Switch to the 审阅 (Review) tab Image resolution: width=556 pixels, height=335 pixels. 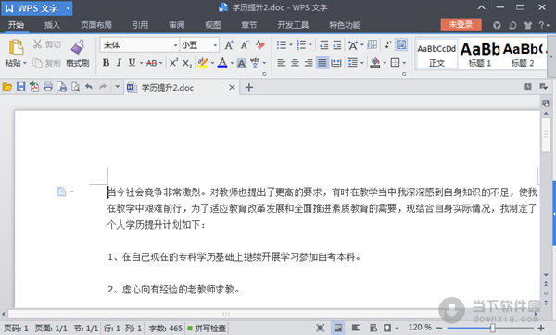(177, 25)
